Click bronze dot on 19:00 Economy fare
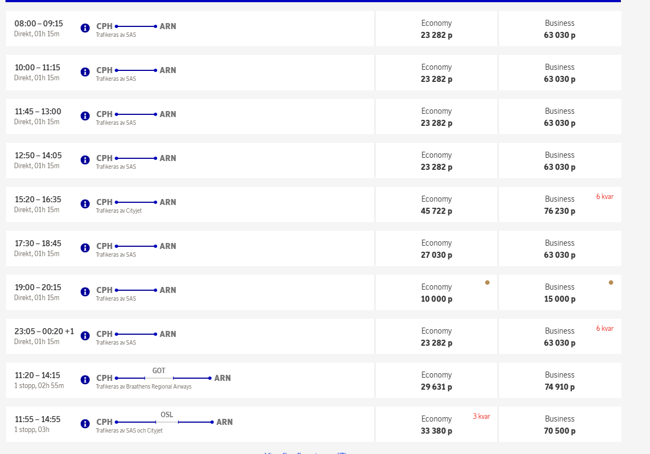 (487, 283)
